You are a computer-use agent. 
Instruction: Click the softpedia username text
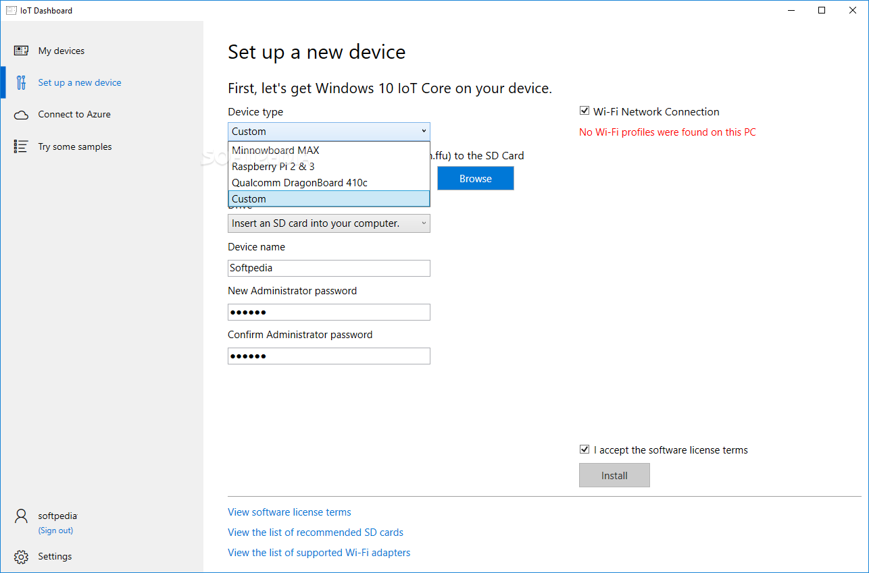pos(57,516)
